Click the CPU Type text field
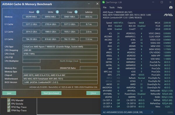The width and height of the screenshot is (175, 115). [x=60, y=47]
